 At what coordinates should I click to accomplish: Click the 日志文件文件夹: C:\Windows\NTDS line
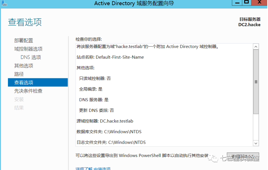click(x=111, y=142)
